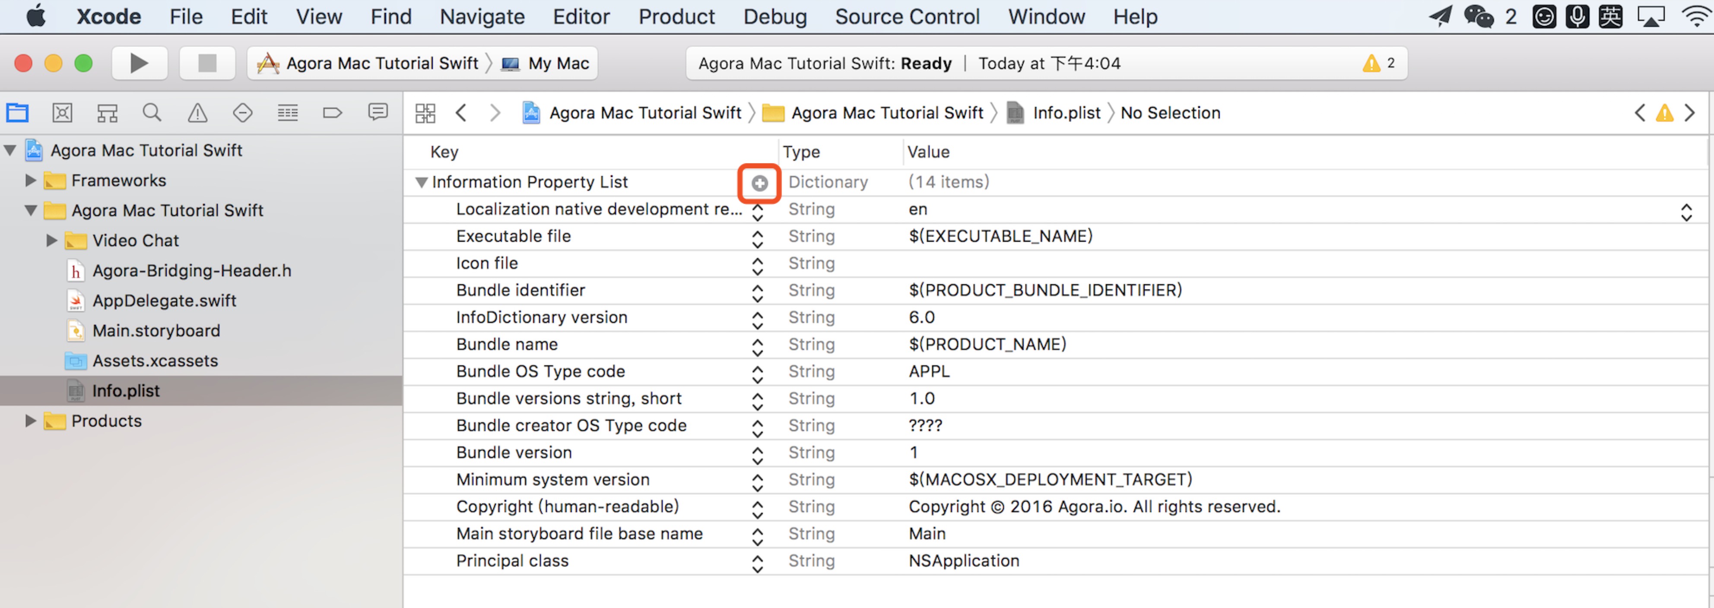This screenshot has width=1714, height=608.
Task: Open the input method menu icon
Action: tap(1611, 16)
